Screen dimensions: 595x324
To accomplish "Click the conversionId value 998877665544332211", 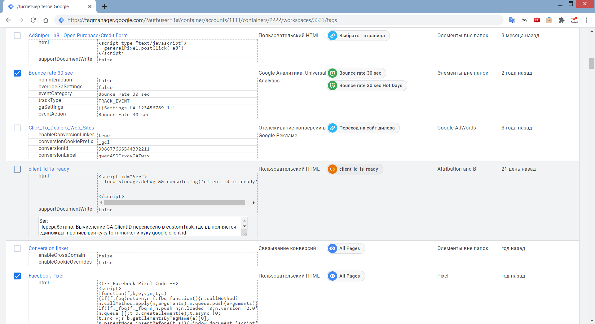I will (124, 149).
